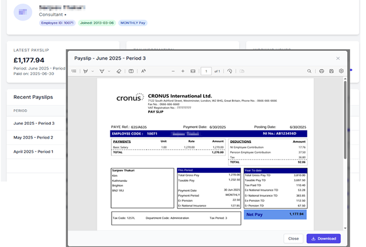Screen dimensions: 366x247
Task: Open the highlight tool dropdown arrow
Action: click(93, 71)
